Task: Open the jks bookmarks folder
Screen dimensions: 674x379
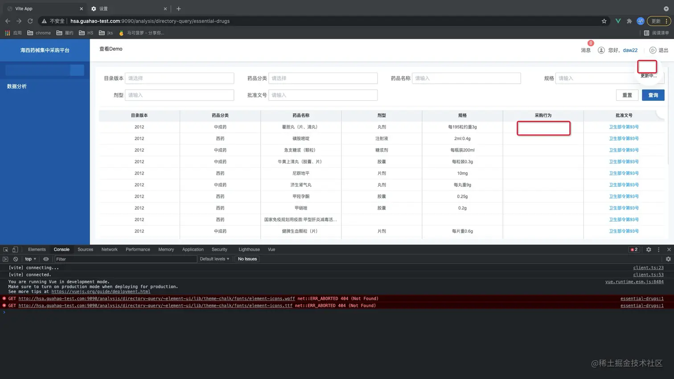Action: [106, 33]
